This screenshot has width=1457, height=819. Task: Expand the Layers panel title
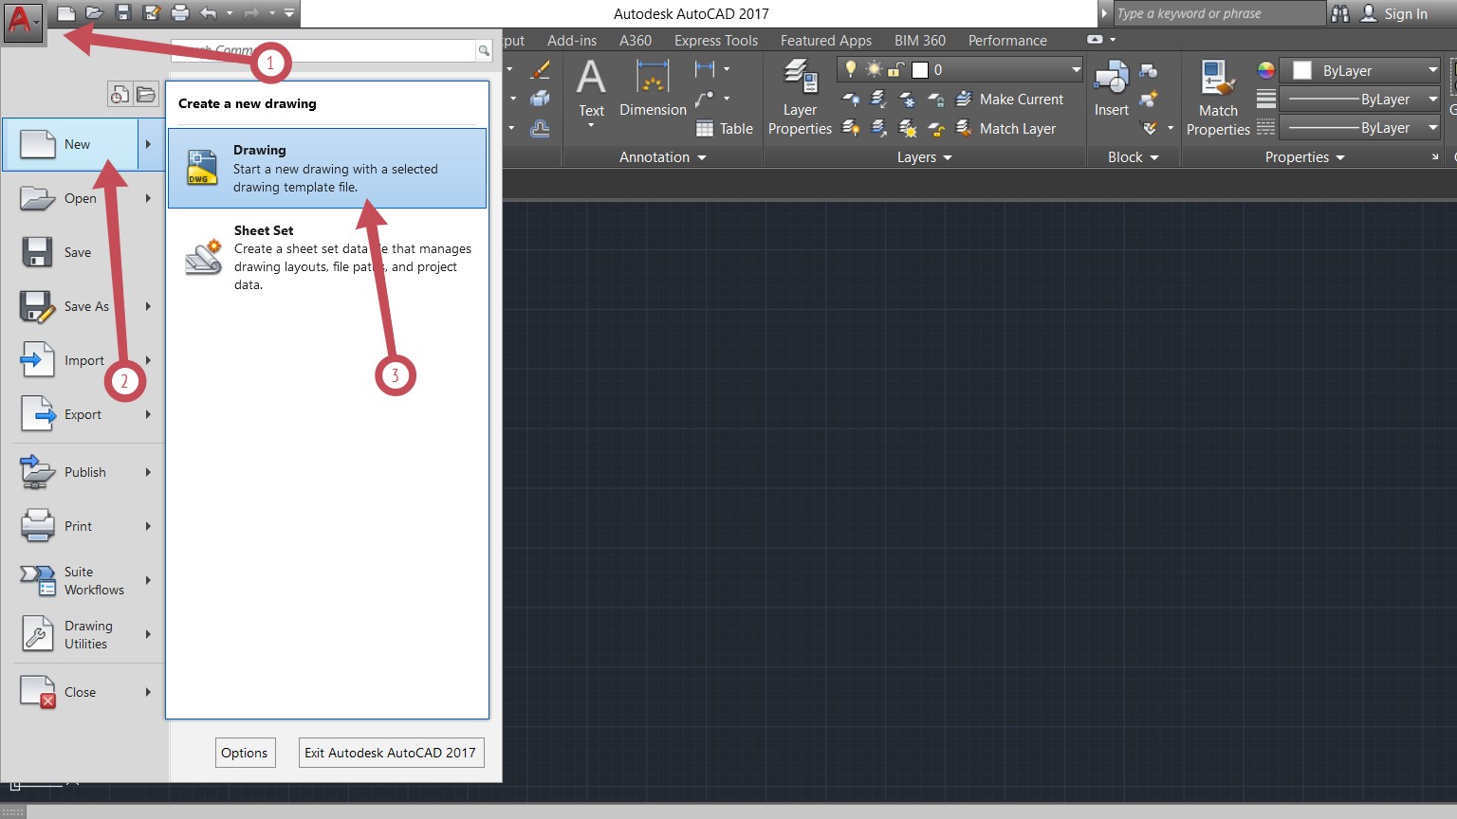coord(925,157)
